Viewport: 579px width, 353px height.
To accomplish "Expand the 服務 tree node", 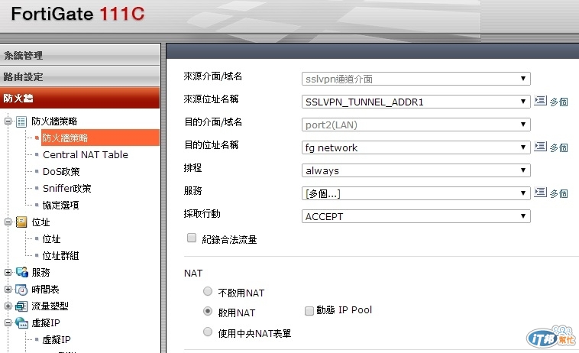I will [8, 273].
